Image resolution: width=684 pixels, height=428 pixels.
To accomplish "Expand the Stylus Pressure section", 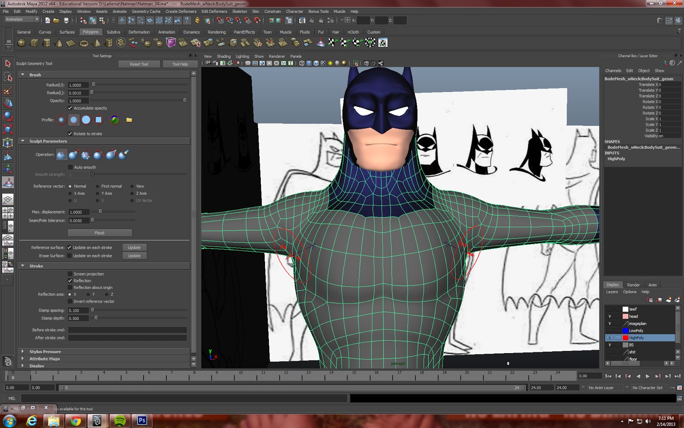I will tap(23, 351).
